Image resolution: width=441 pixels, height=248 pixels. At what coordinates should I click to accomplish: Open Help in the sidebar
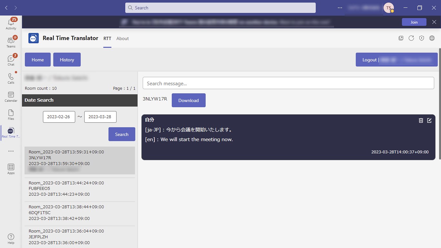point(11,239)
